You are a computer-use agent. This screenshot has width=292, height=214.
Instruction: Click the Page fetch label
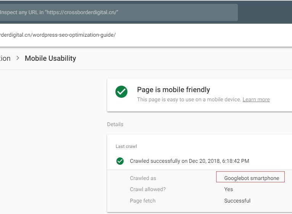pos(143,201)
